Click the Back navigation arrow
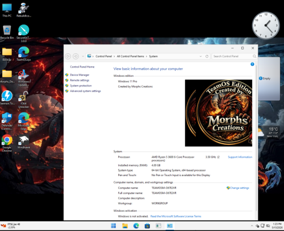This screenshot has width=284, height=231. 68,56
